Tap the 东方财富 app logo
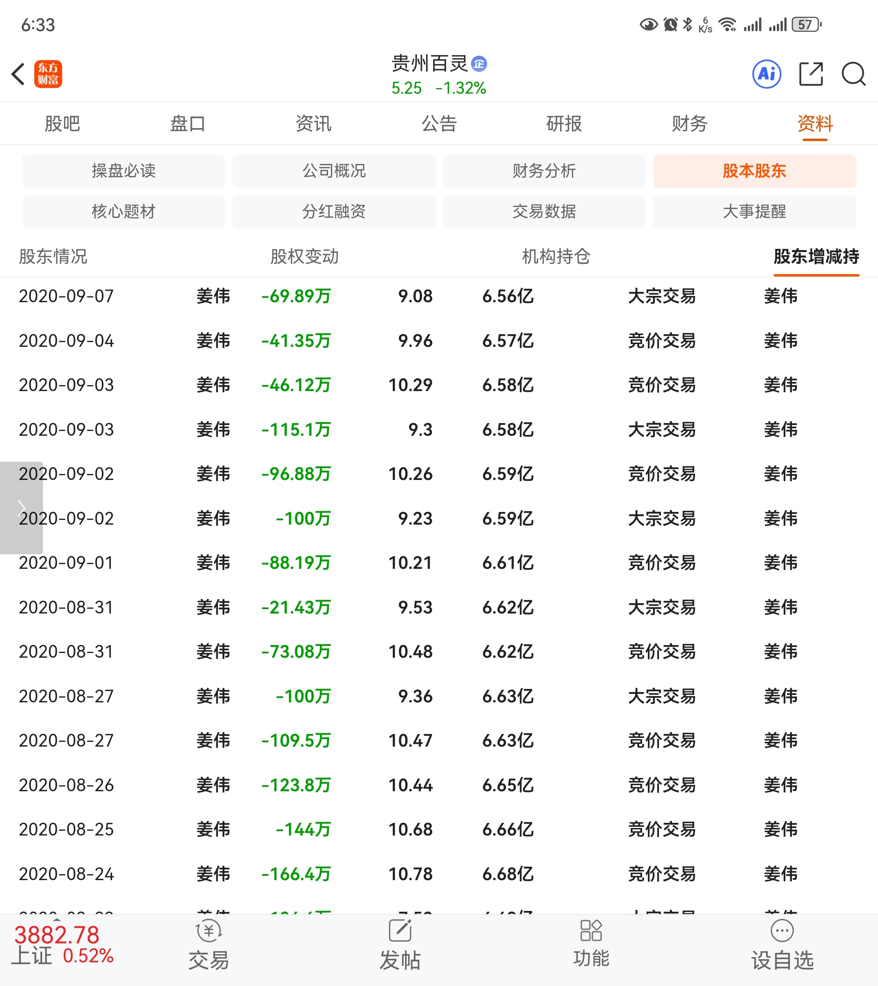878x986 pixels. [48, 74]
